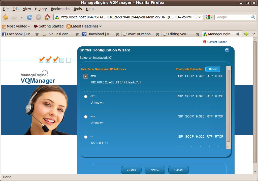258x181 pixels.
Task: Click the ManageEngine tab favicon
Action: (x=205, y=34)
